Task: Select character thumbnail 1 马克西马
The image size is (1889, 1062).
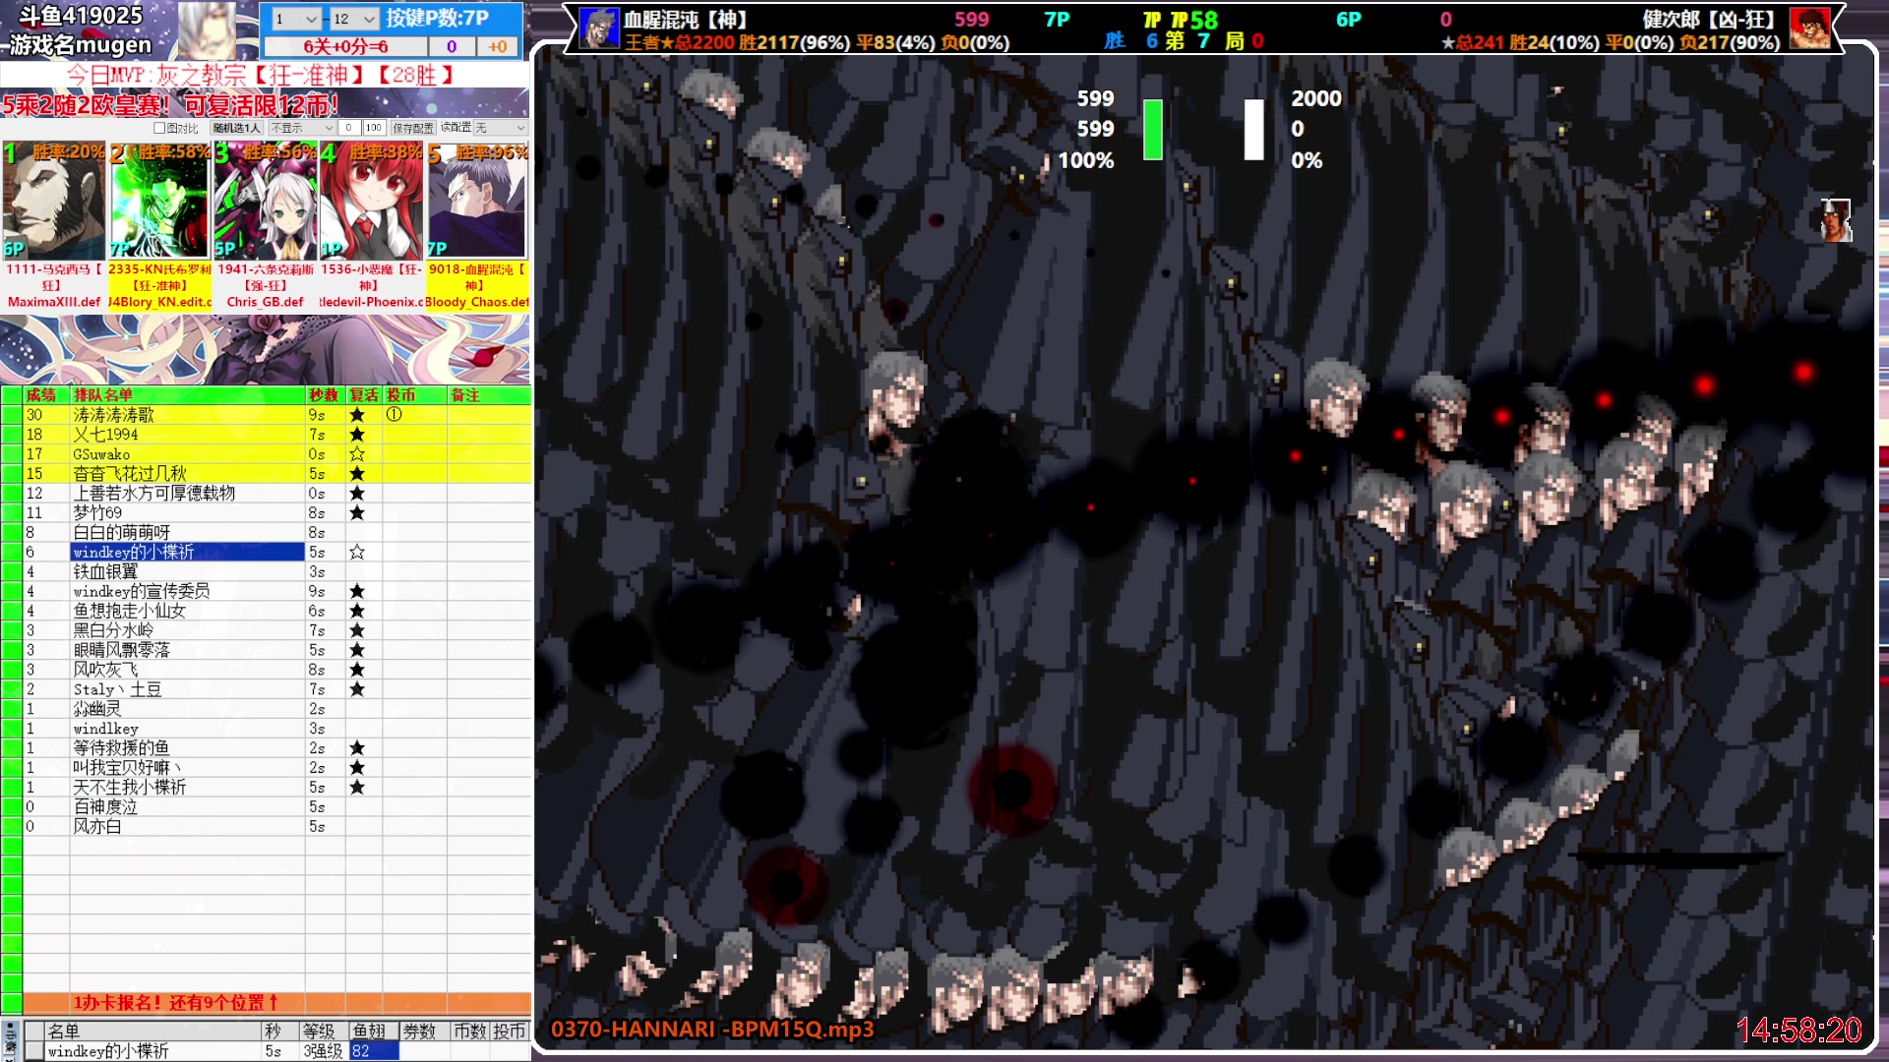Action: (x=54, y=202)
